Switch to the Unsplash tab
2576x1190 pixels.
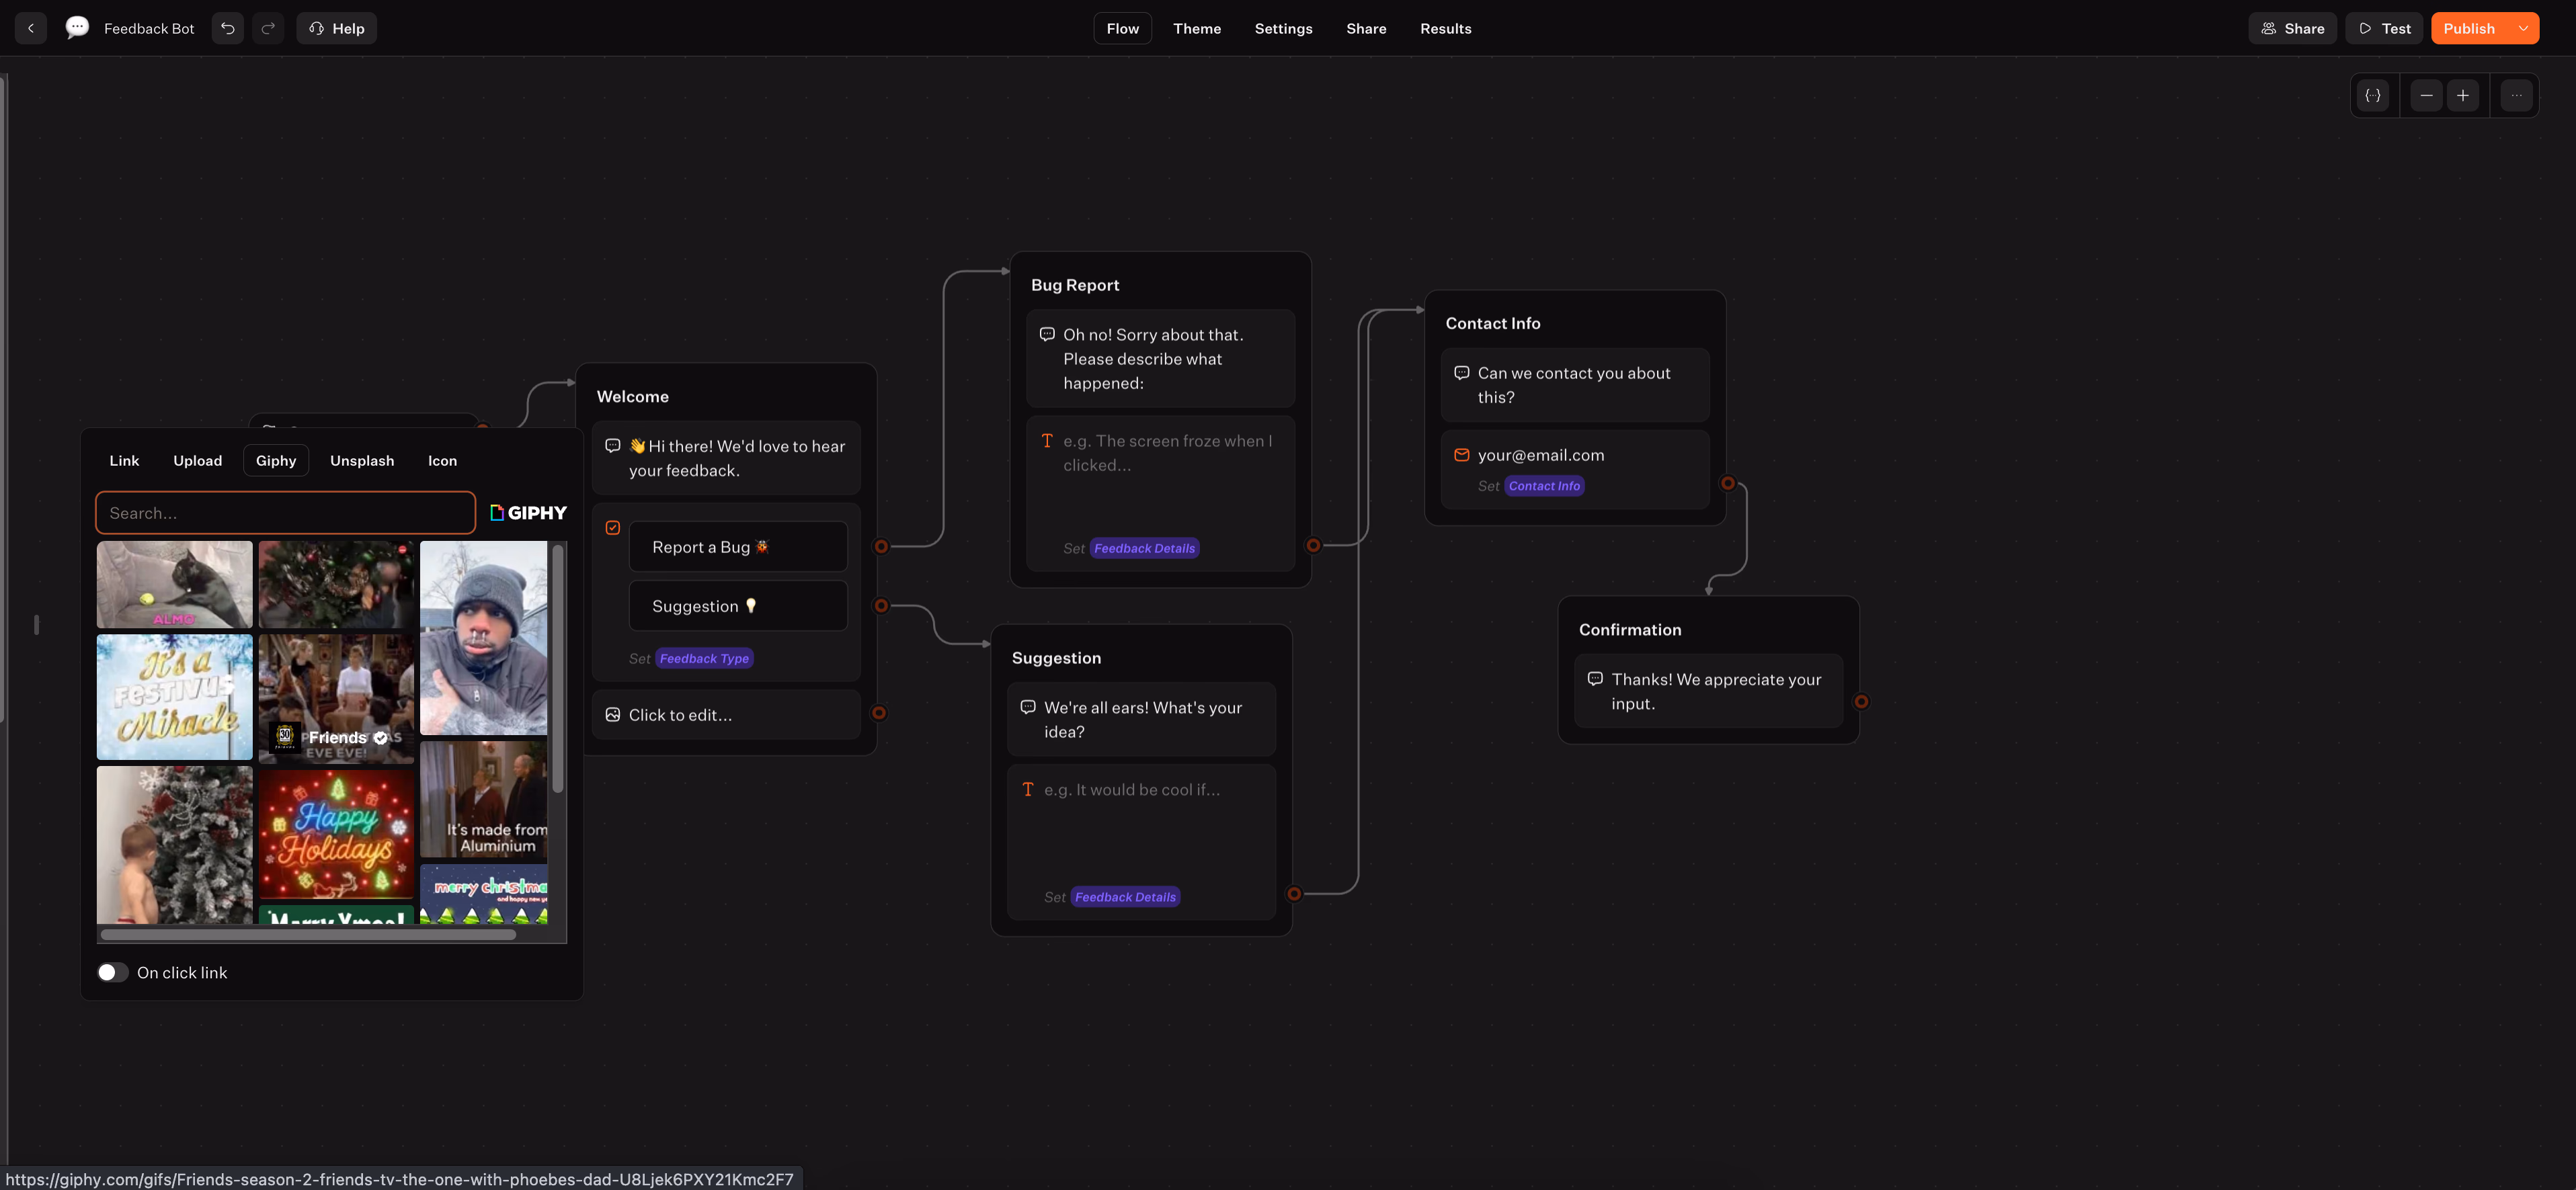click(362, 461)
